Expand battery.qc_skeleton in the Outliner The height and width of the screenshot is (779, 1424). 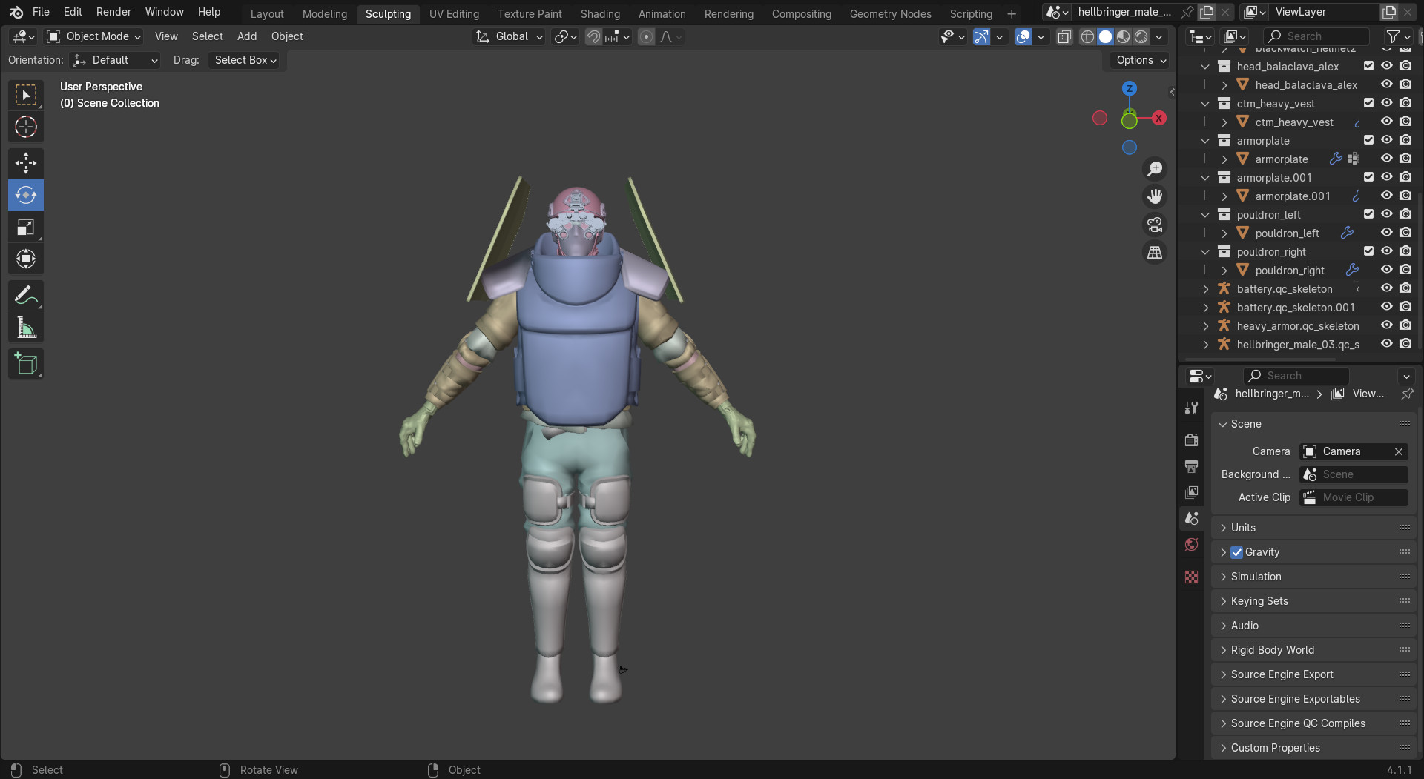(x=1207, y=288)
